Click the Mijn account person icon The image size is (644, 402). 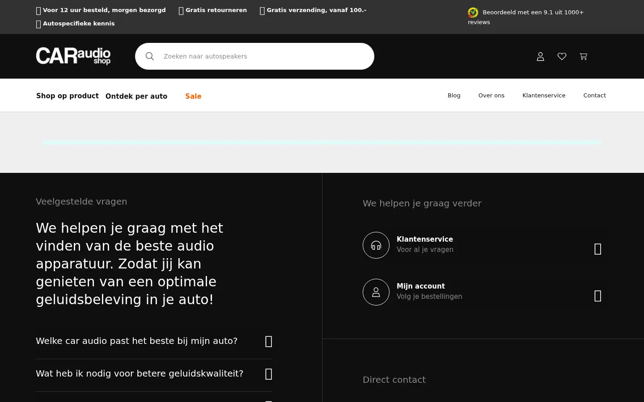376,292
